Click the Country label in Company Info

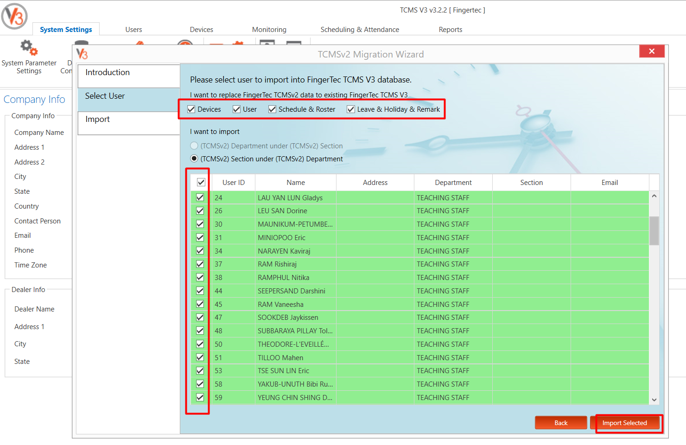[26, 206]
